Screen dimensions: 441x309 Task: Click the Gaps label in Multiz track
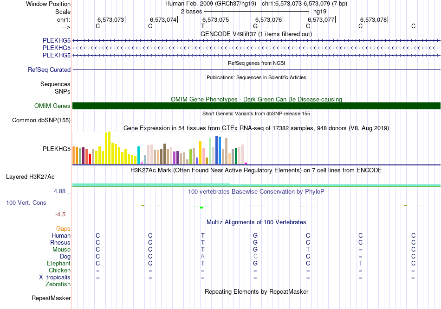click(63, 229)
